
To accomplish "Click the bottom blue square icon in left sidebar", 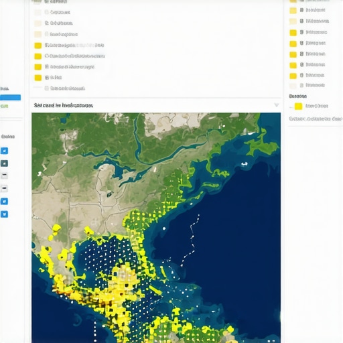I will tap(4, 214).
